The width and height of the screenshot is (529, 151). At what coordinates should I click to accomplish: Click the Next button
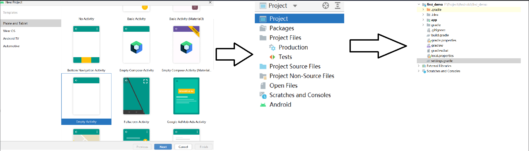163,147
